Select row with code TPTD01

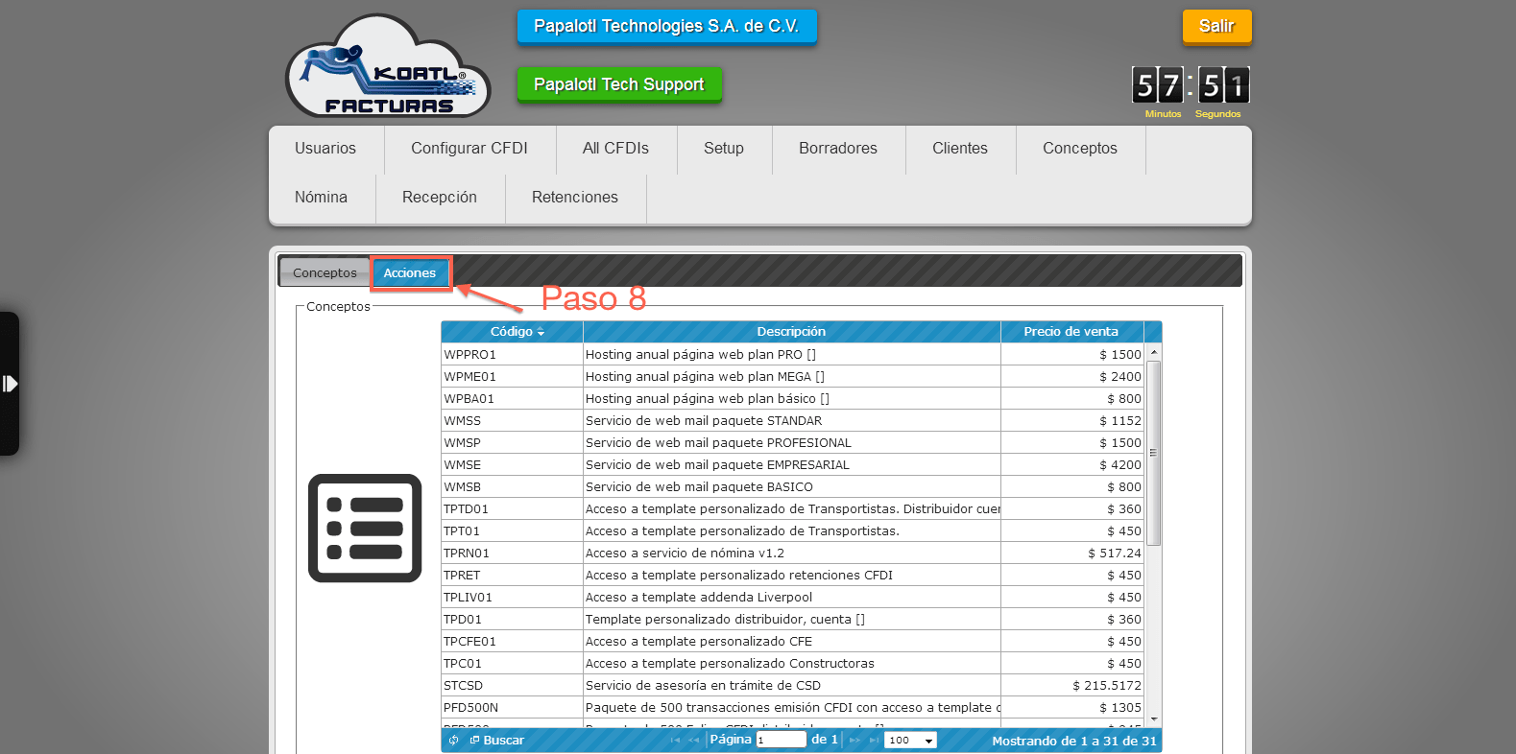coord(792,508)
